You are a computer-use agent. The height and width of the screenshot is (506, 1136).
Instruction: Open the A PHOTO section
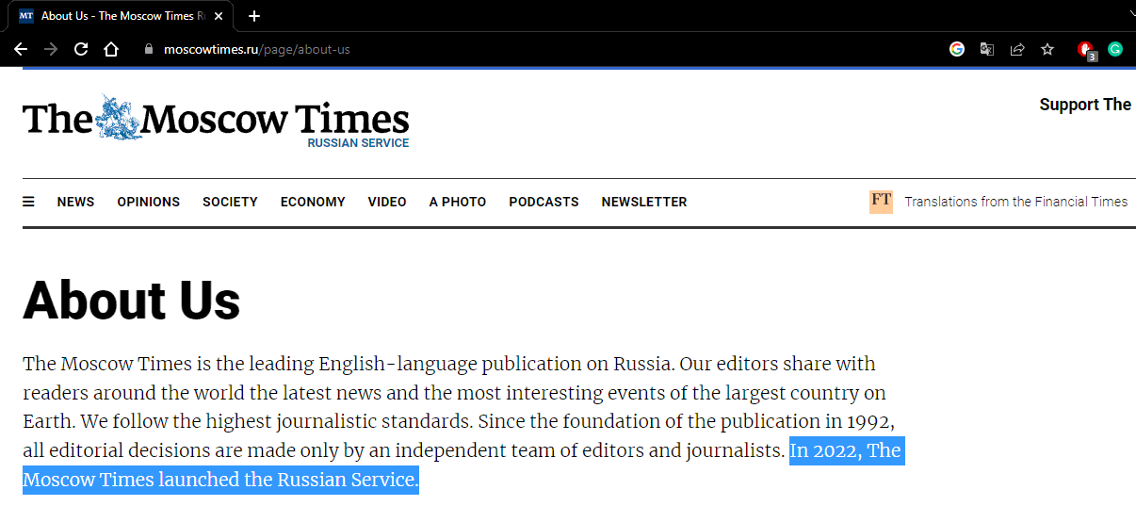458,202
